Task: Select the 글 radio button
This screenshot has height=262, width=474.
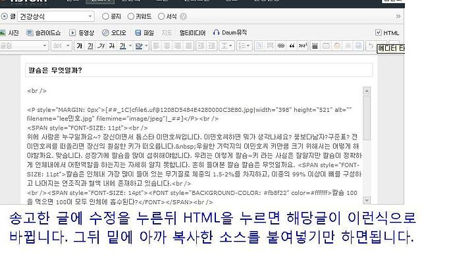Action: [x=4, y=16]
